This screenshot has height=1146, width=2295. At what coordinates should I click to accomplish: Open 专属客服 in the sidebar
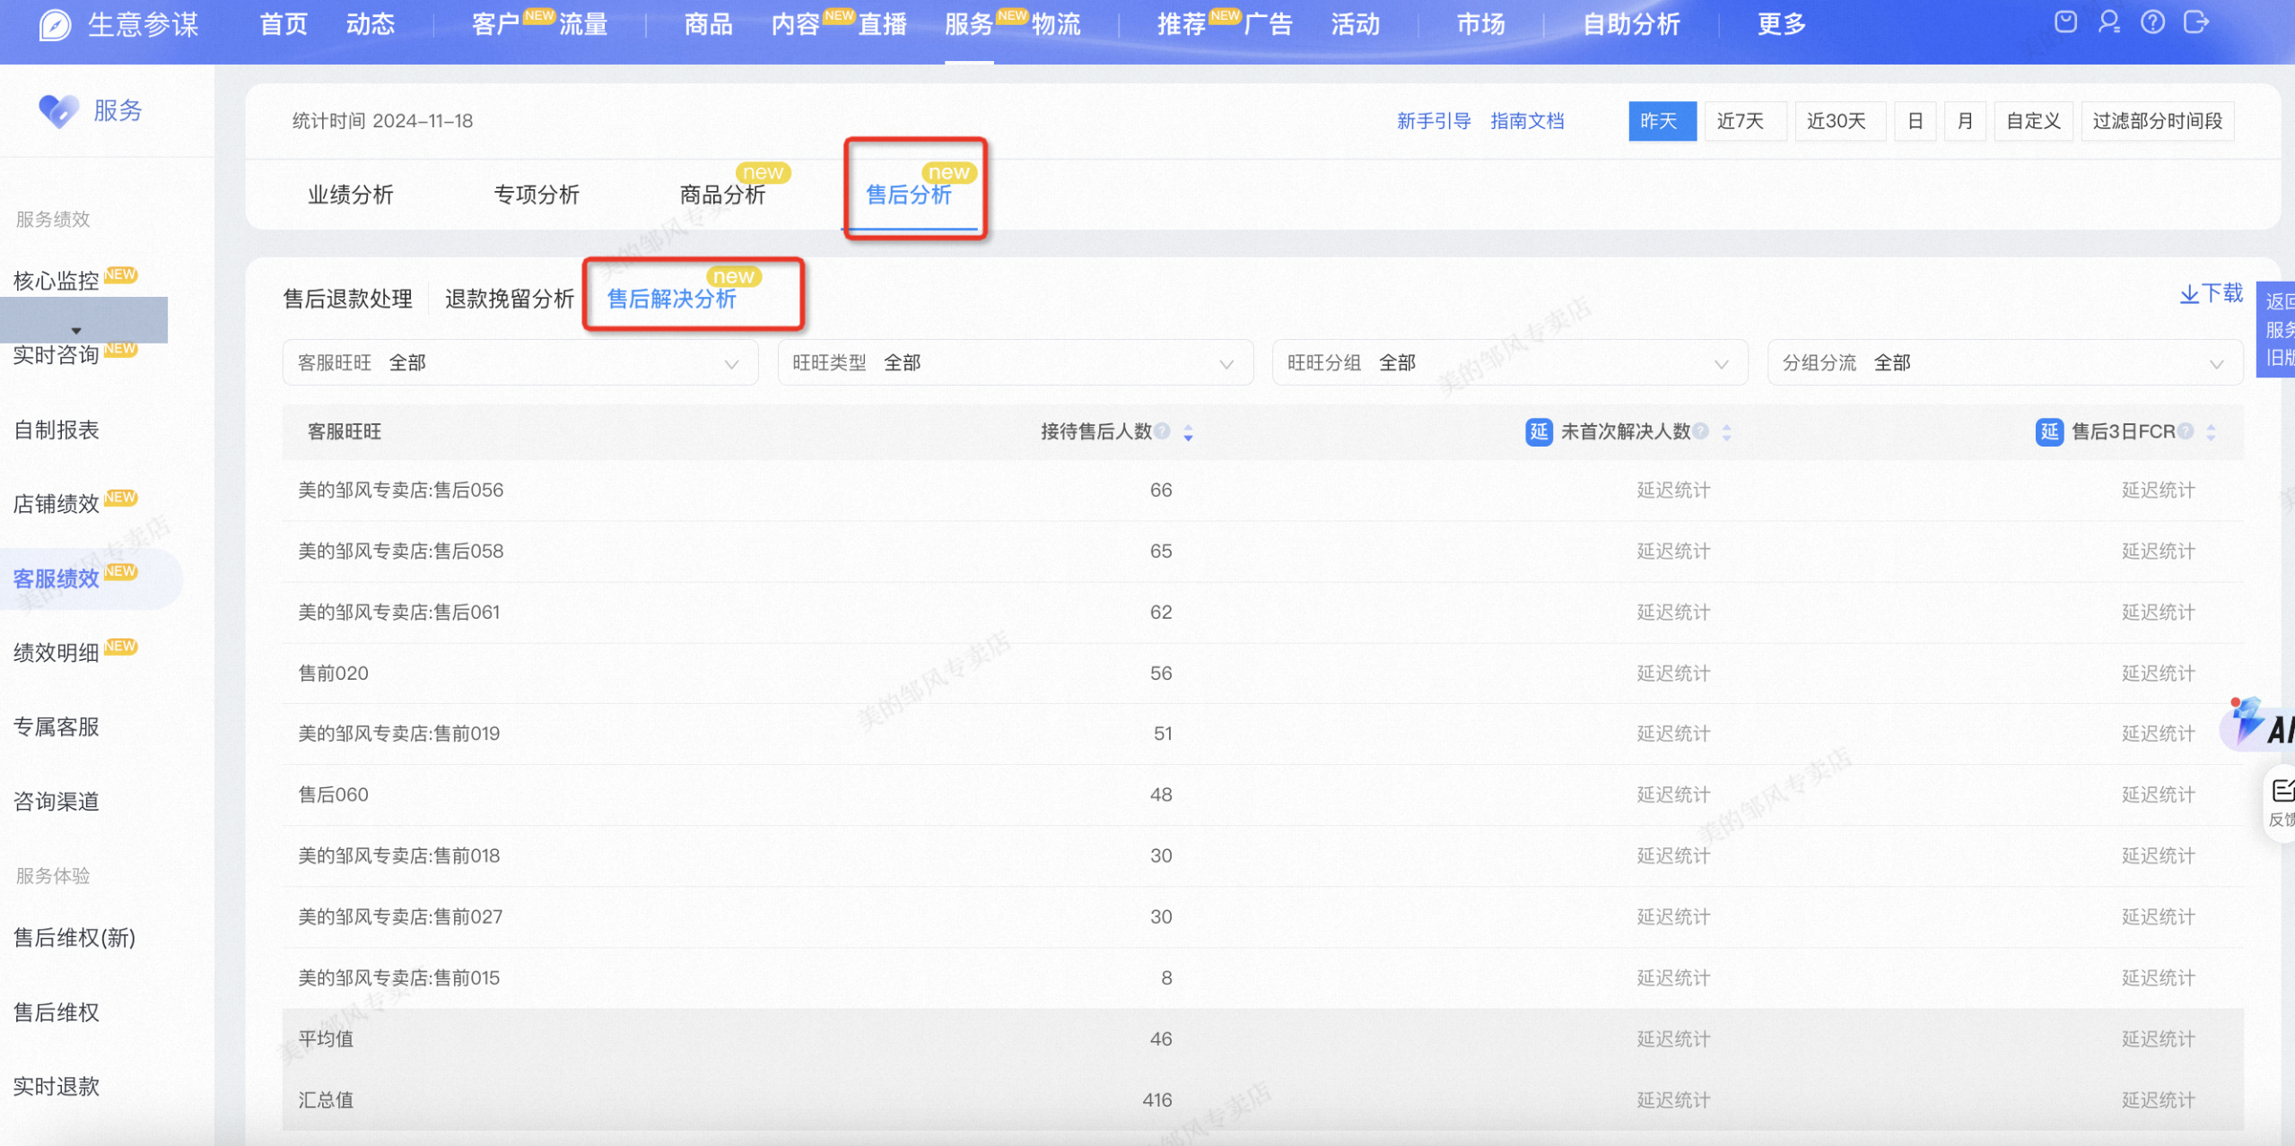(57, 727)
